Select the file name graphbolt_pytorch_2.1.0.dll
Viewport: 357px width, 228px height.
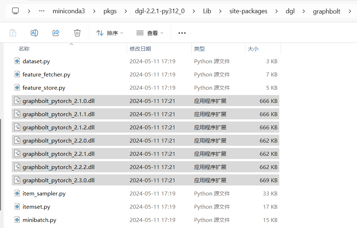coord(58,101)
